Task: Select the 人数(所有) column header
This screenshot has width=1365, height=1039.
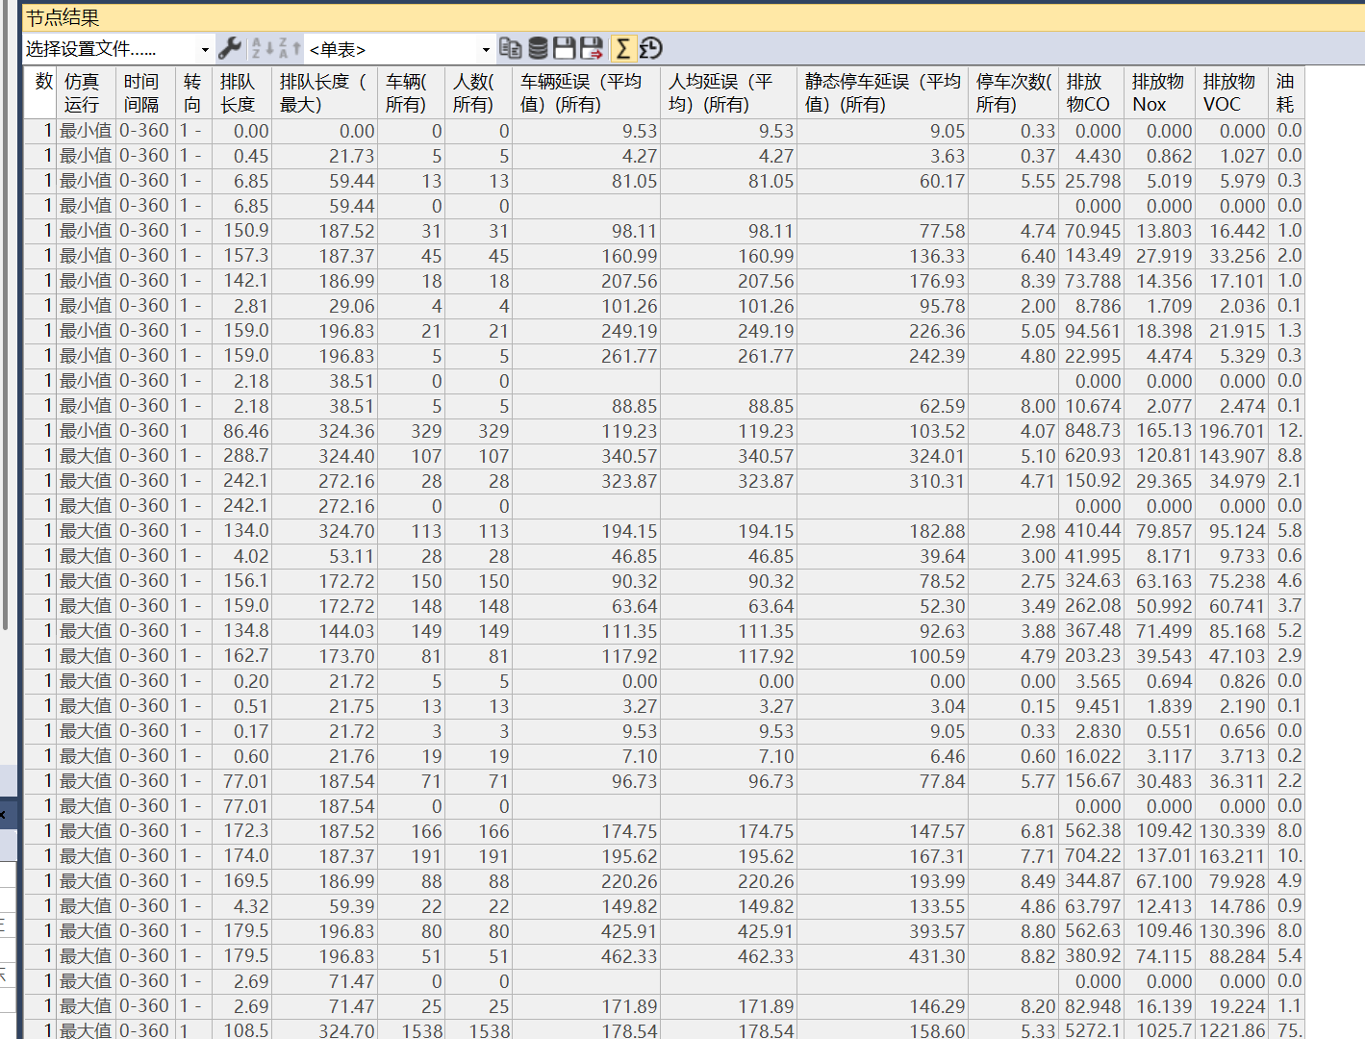Action: tap(479, 93)
